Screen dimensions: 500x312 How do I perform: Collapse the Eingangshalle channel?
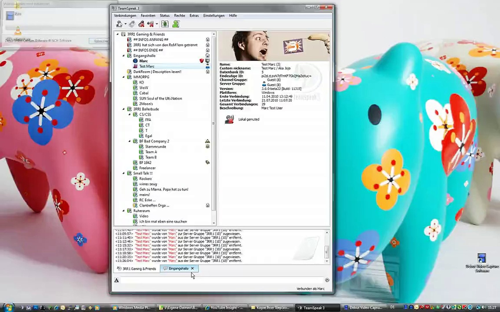(x=124, y=55)
